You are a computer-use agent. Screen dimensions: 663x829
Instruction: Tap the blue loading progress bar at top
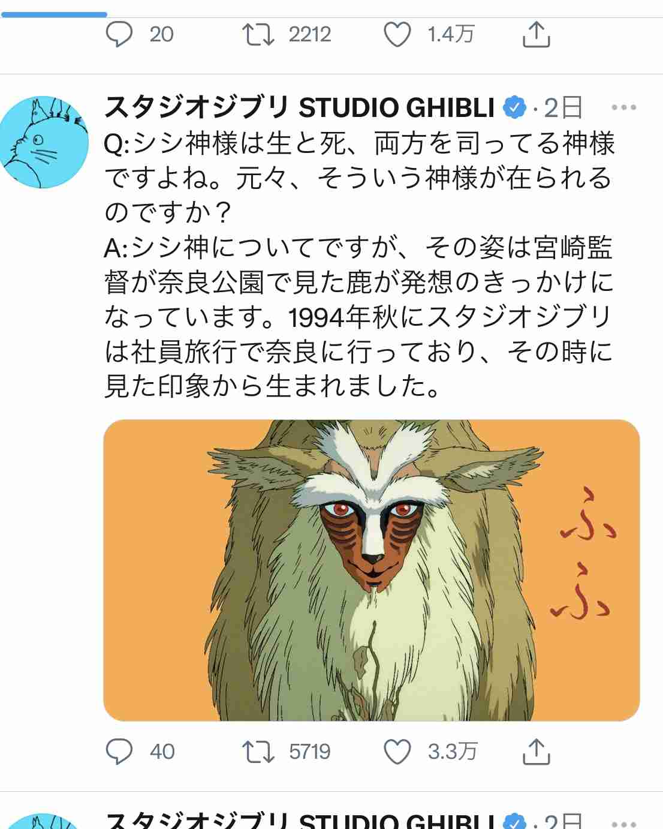point(54,14)
